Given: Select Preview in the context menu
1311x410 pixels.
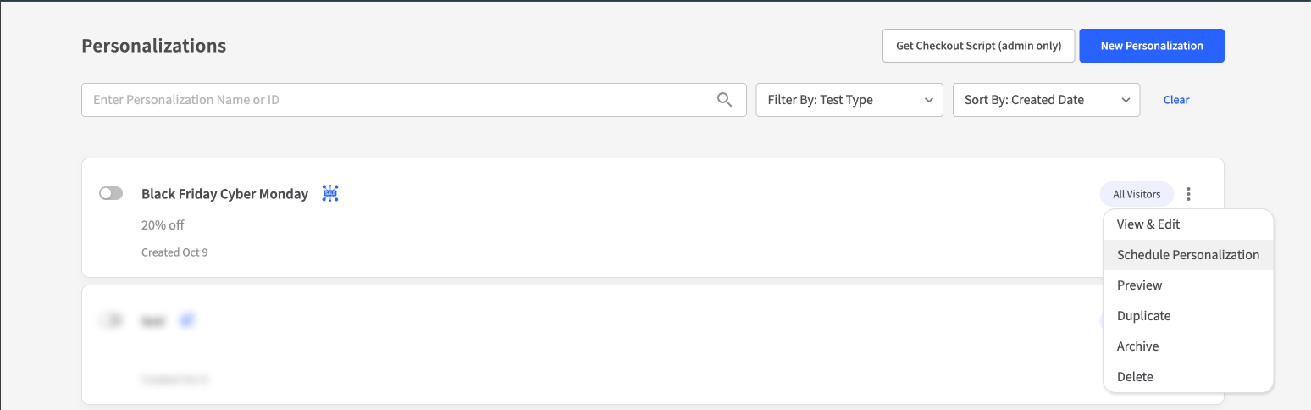Looking at the screenshot, I should coord(1139,285).
